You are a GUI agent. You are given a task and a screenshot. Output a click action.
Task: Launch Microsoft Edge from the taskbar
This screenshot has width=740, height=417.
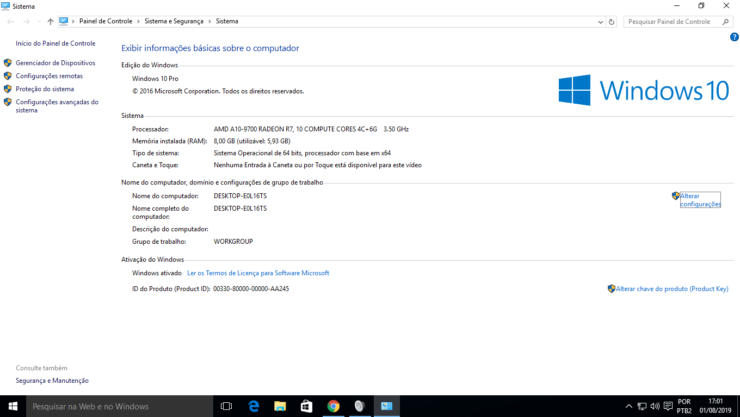(253, 406)
